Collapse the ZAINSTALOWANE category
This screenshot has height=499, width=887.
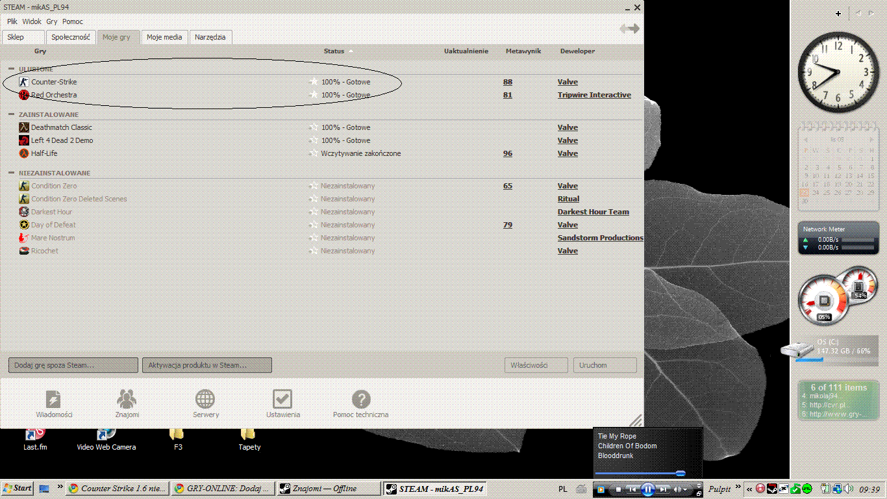coord(11,114)
